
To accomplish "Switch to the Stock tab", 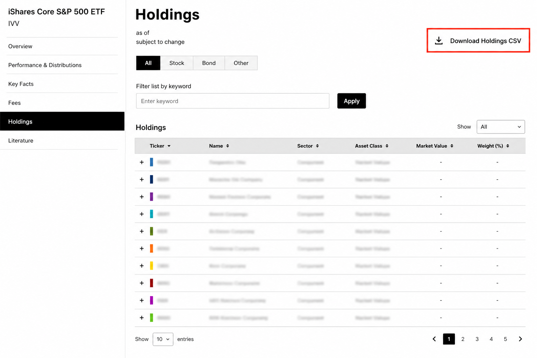I will 177,63.
